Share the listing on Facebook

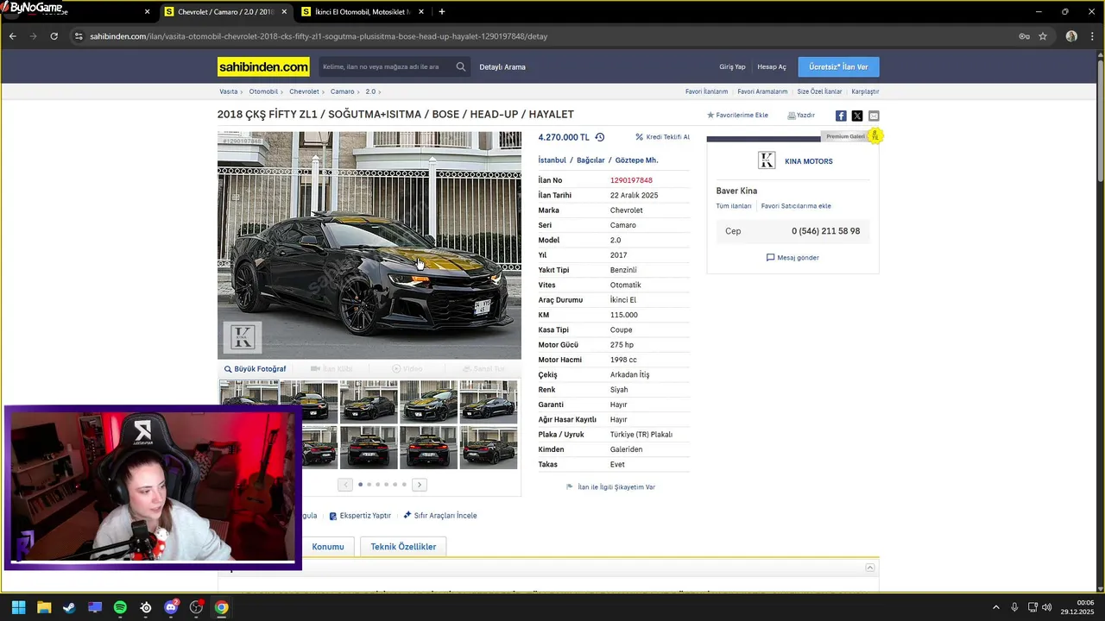point(841,116)
